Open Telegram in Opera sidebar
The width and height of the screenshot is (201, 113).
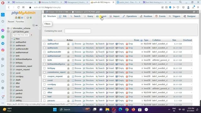click(3, 44)
